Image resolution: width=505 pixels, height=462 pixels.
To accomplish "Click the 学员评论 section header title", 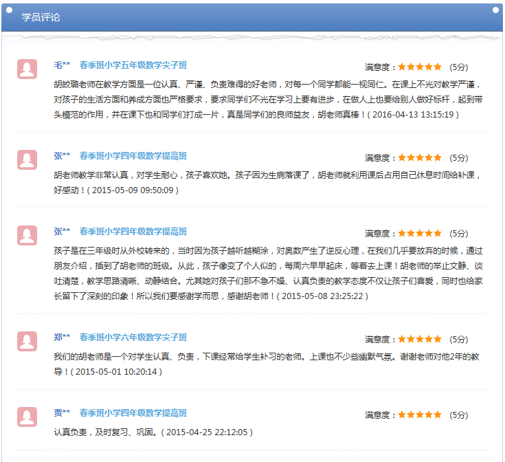I will [x=41, y=17].
